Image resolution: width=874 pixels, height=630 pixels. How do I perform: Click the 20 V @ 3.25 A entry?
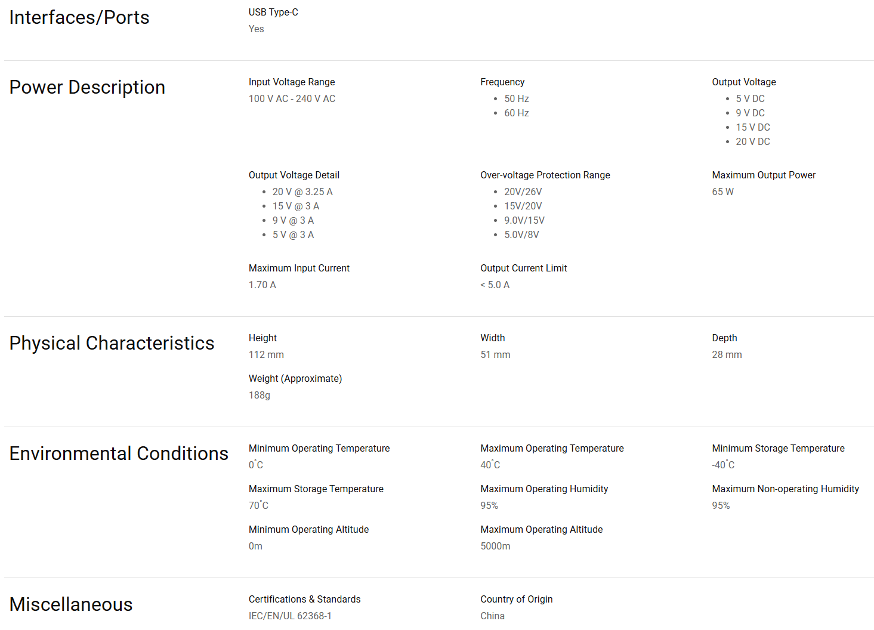[302, 192]
